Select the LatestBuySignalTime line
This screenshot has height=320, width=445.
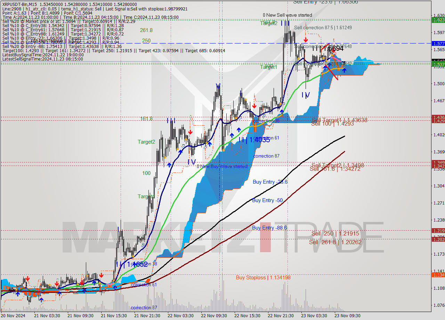click(x=43, y=55)
